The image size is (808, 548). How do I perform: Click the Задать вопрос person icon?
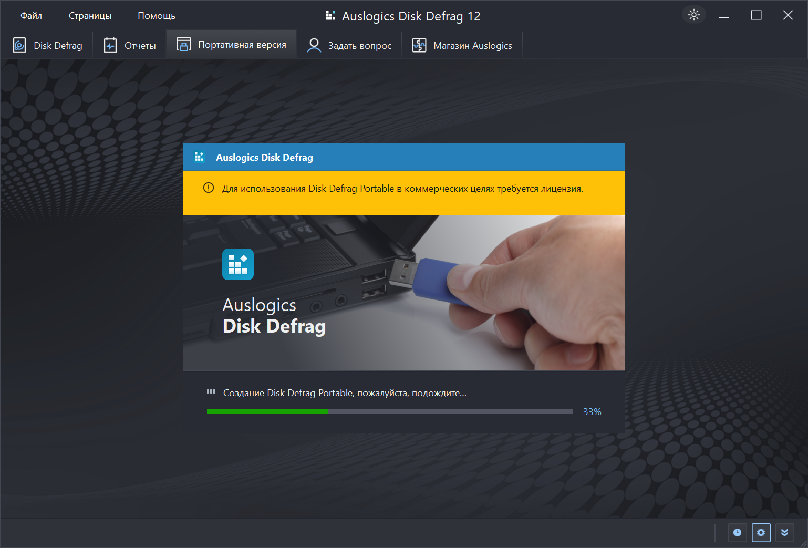314,45
